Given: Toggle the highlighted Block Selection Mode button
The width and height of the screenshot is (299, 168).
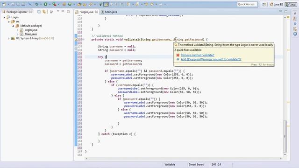Looking at the screenshot, I should [106, 4].
